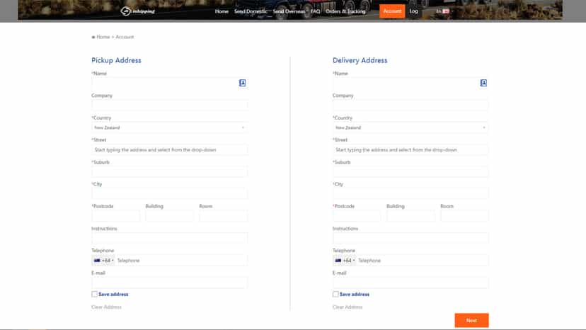Focus Pickup Suburb field
Image resolution: width=586 pixels, height=330 pixels.
(169, 172)
